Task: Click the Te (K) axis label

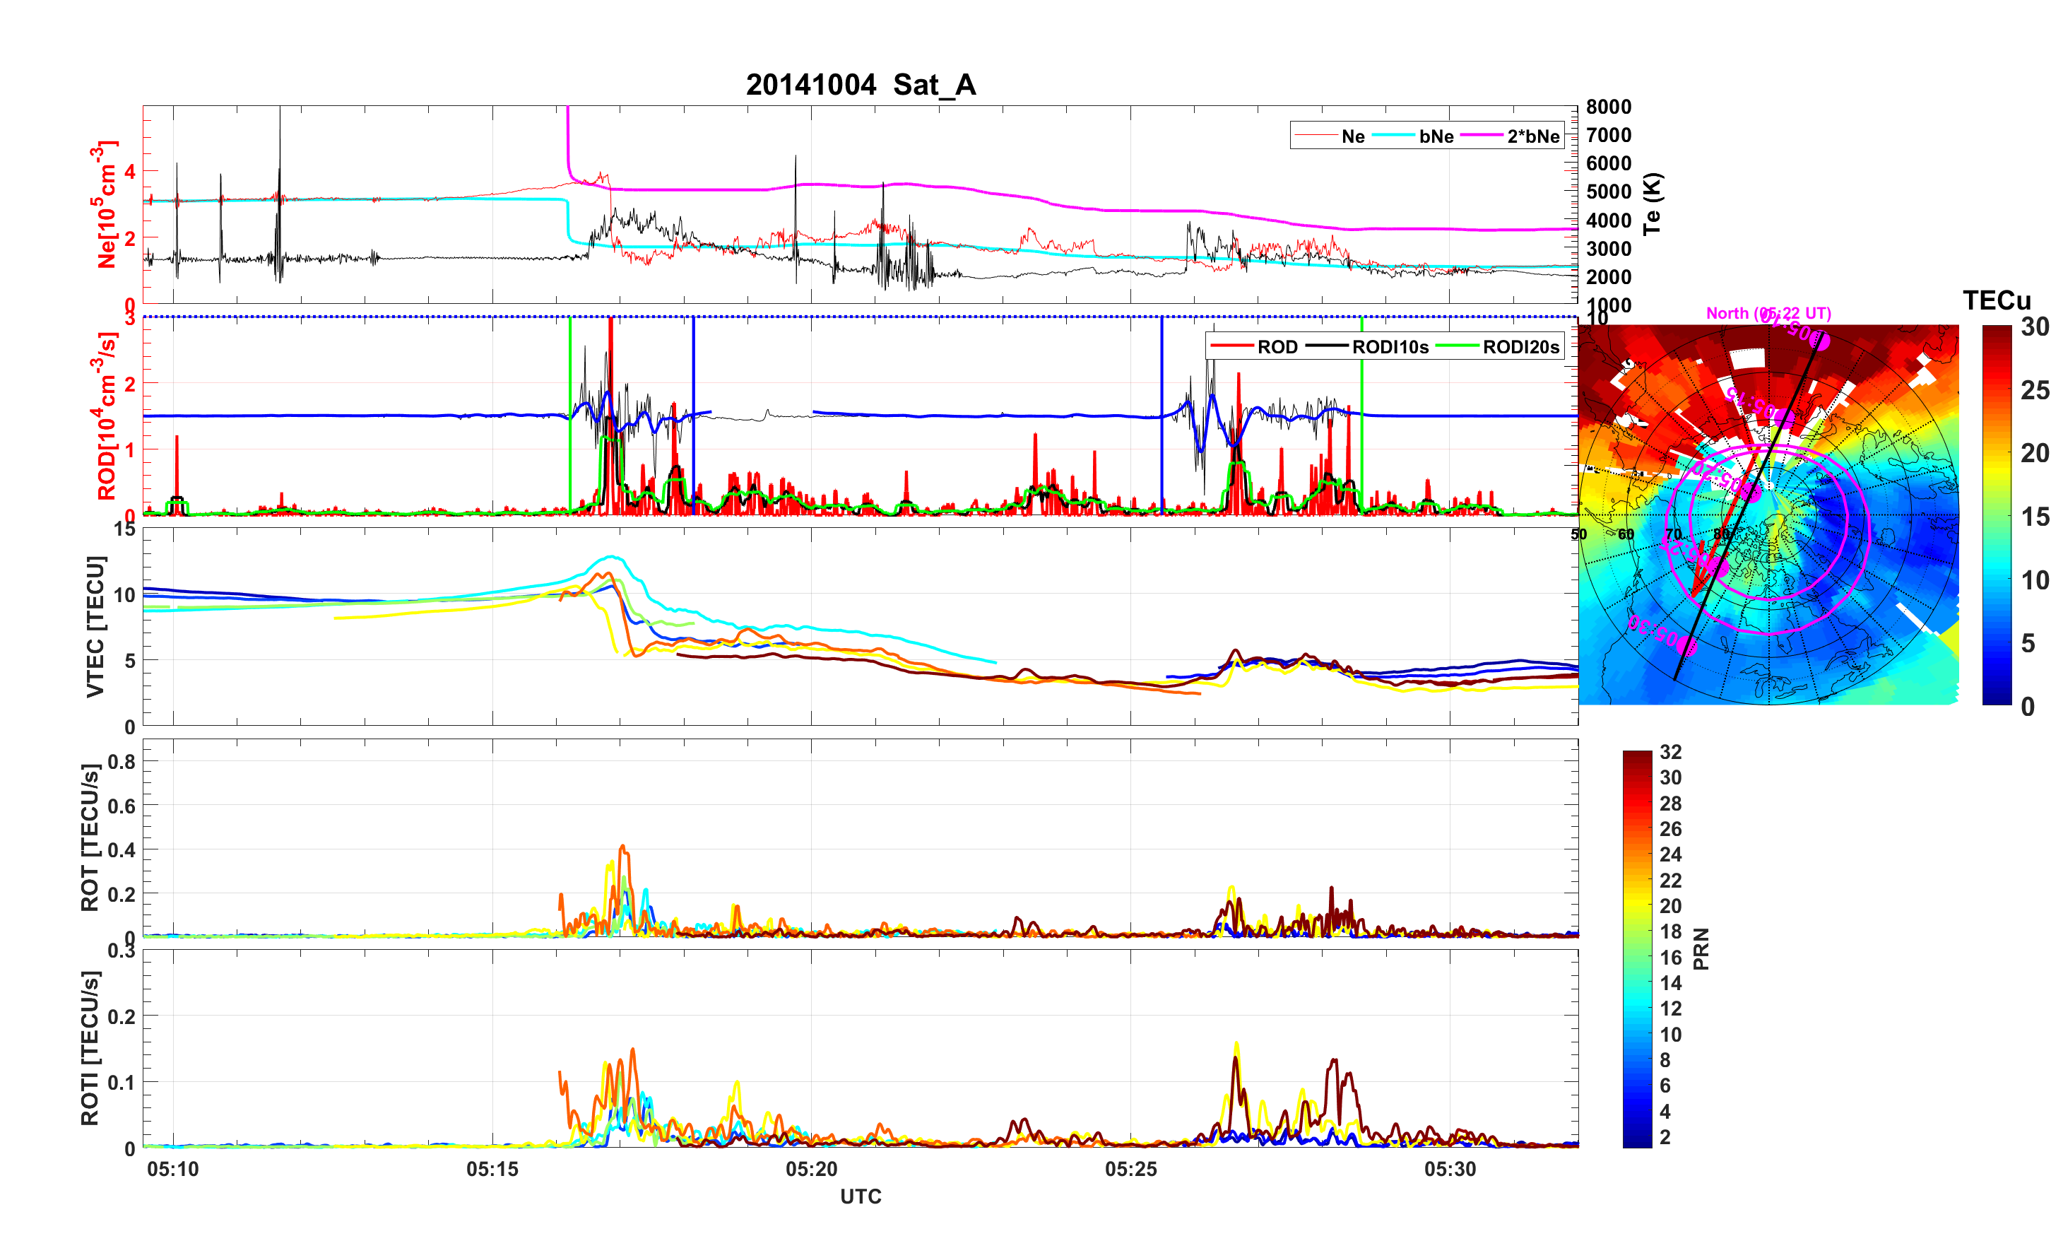Action: [1651, 204]
